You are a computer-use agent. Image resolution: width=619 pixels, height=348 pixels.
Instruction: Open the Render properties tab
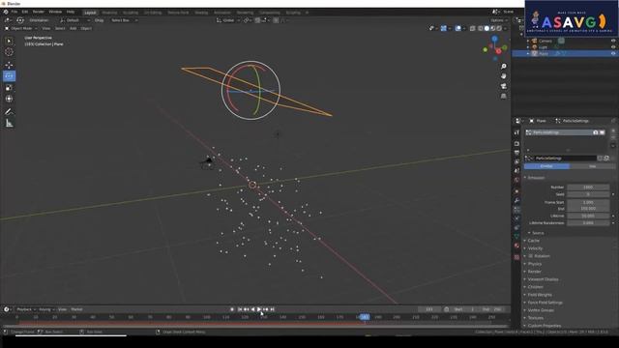coord(516,144)
